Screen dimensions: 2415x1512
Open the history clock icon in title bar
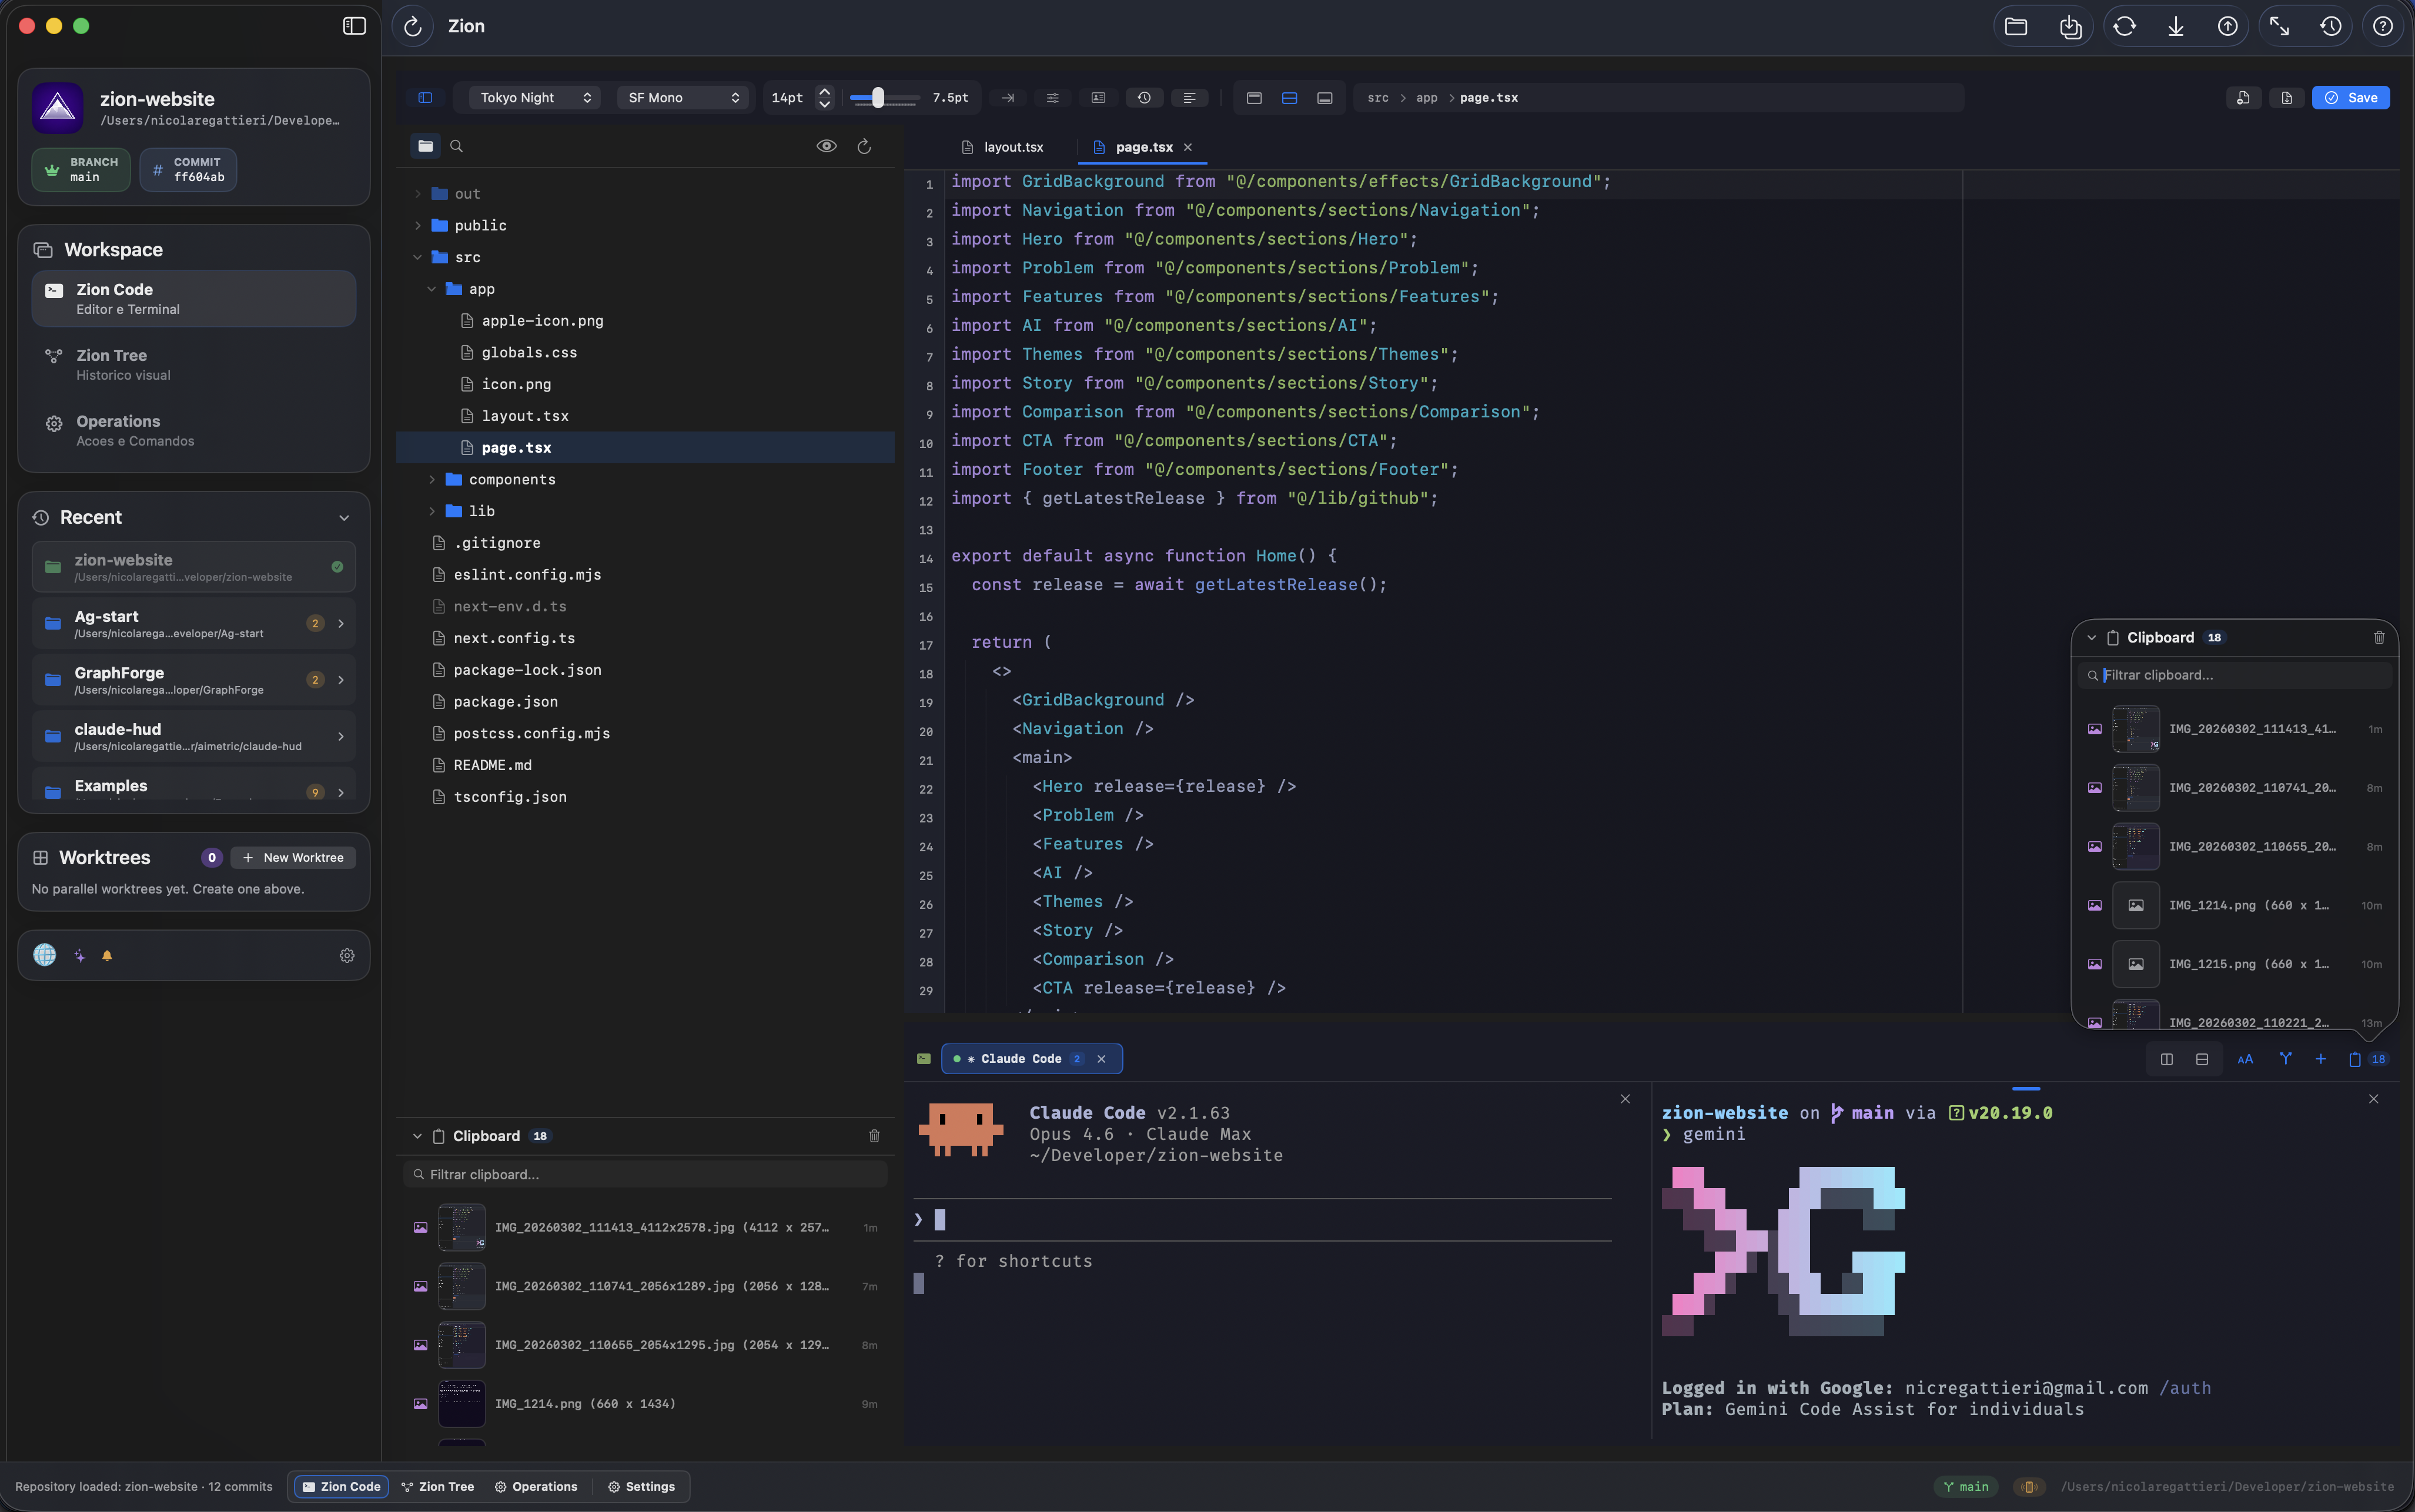tap(2331, 27)
